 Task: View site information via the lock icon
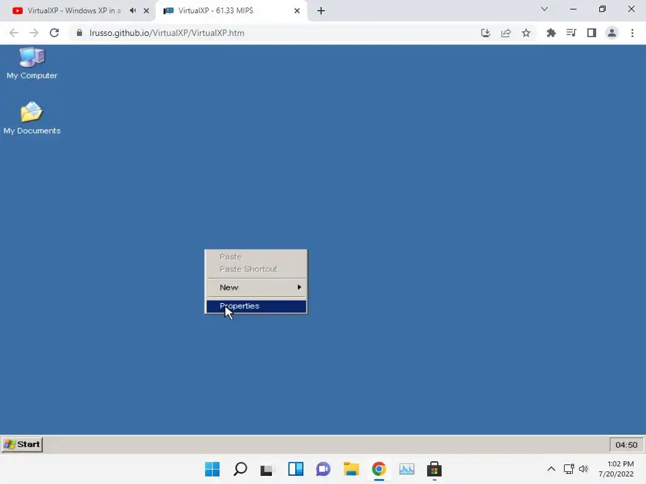coord(79,33)
